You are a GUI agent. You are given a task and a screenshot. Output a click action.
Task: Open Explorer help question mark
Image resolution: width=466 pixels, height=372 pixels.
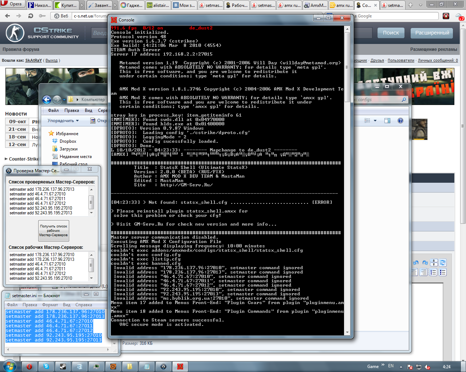coord(400,121)
